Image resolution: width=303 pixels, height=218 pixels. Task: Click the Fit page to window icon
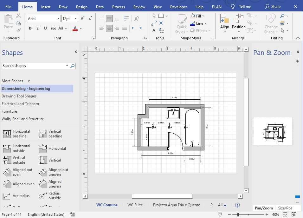click(x=285, y=214)
